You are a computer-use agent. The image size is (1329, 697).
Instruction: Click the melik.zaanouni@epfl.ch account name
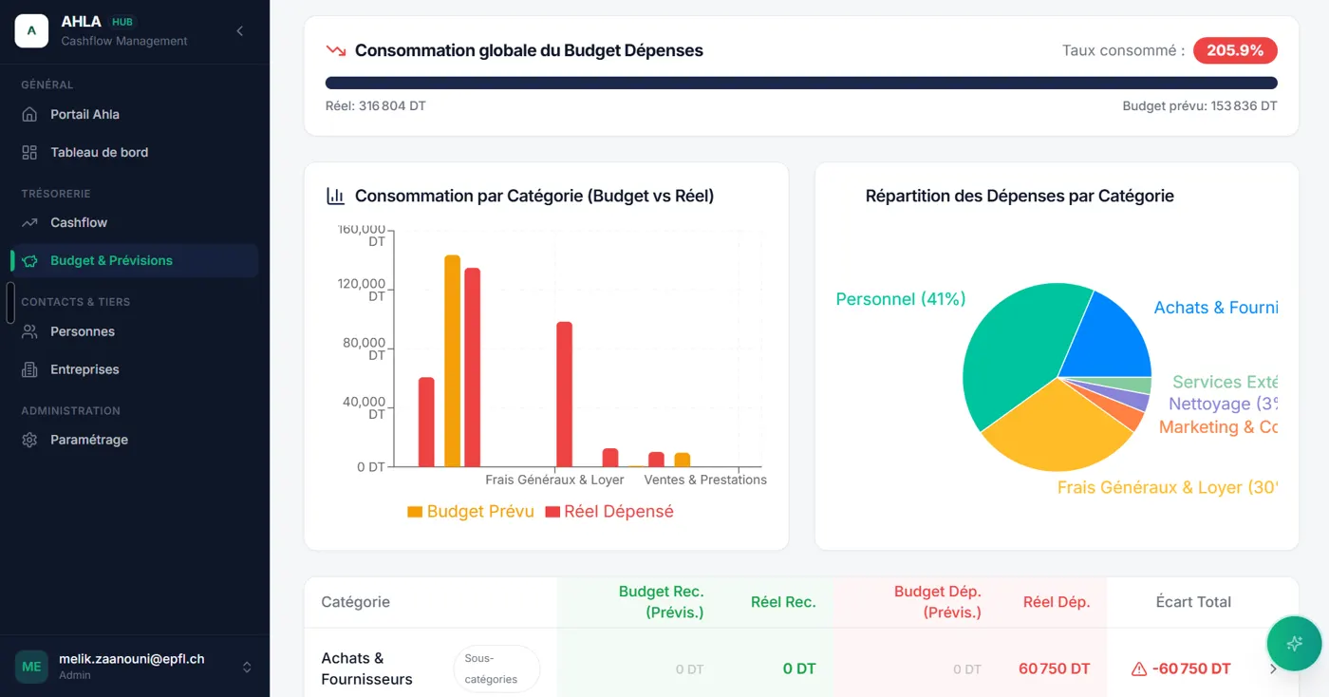(x=131, y=658)
